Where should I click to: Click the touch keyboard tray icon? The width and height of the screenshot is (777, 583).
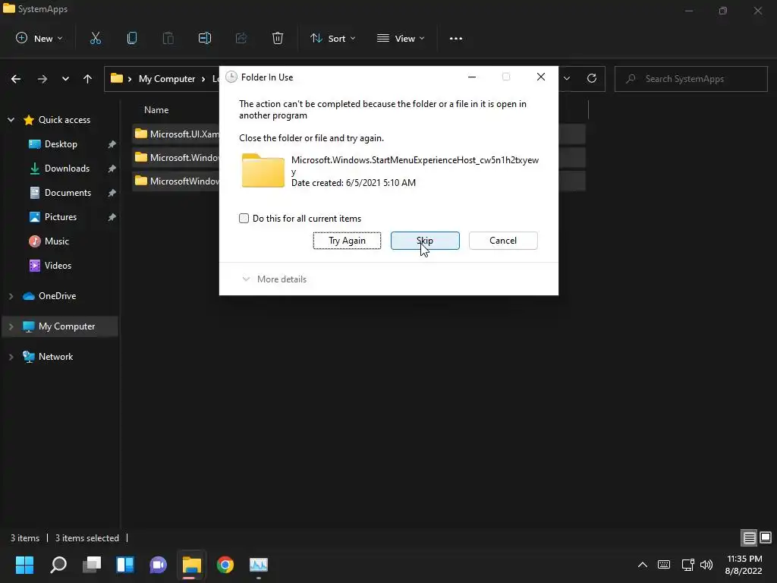coord(664,565)
